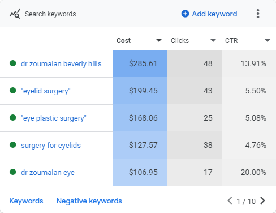The height and width of the screenshot is (213, 276).
Task: Click the $285.61 cost cell
Action: click(x=140, y=63)
